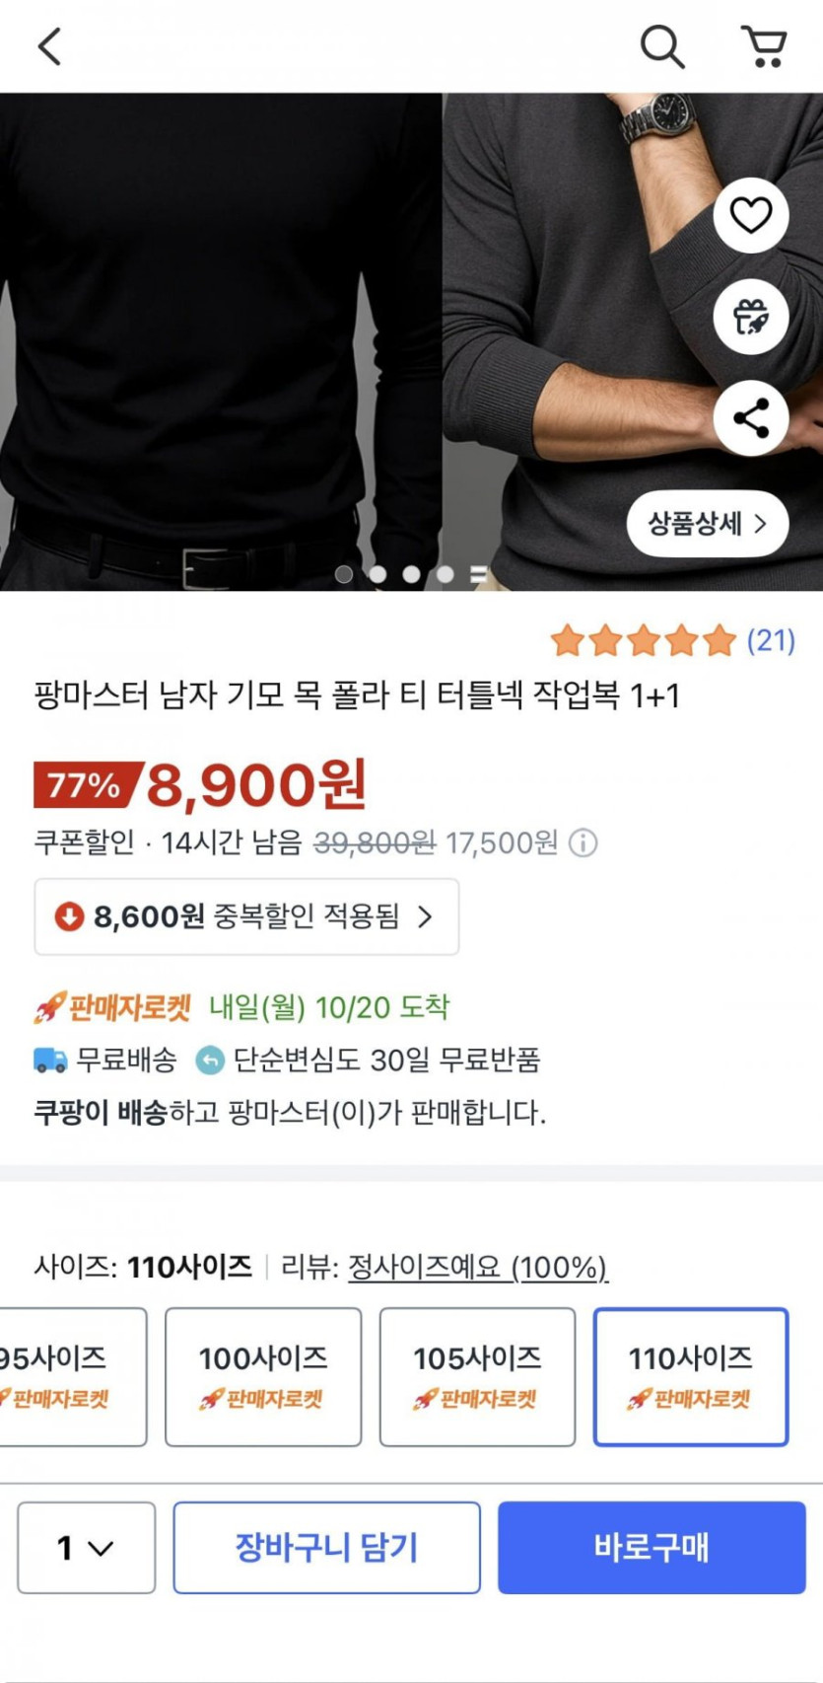The image size is (823, 1683).
Task: Share this product via share icon
Action: (750, 418)
